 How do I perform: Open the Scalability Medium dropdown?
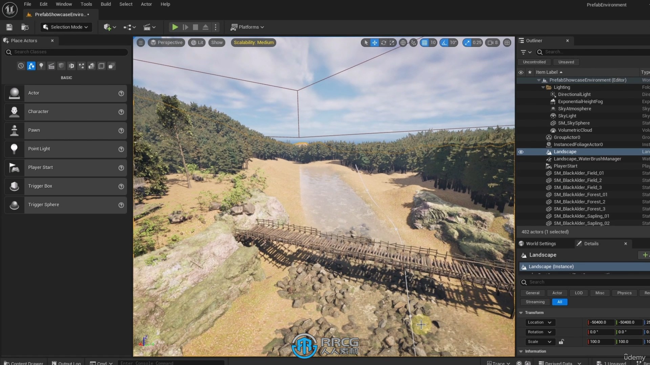[254, 42]
